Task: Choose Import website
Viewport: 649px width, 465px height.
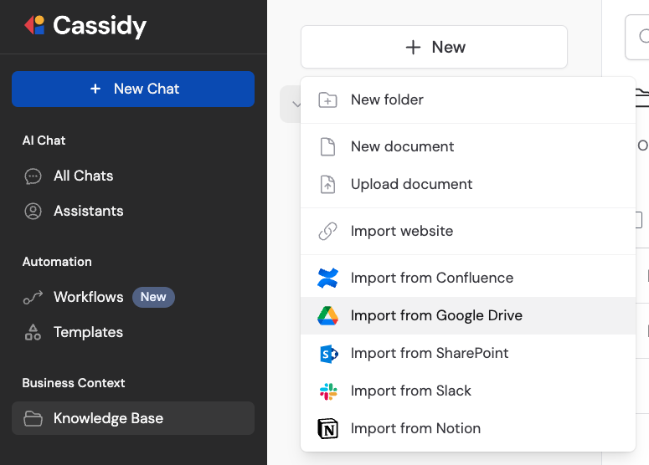Action: point(468,231)
